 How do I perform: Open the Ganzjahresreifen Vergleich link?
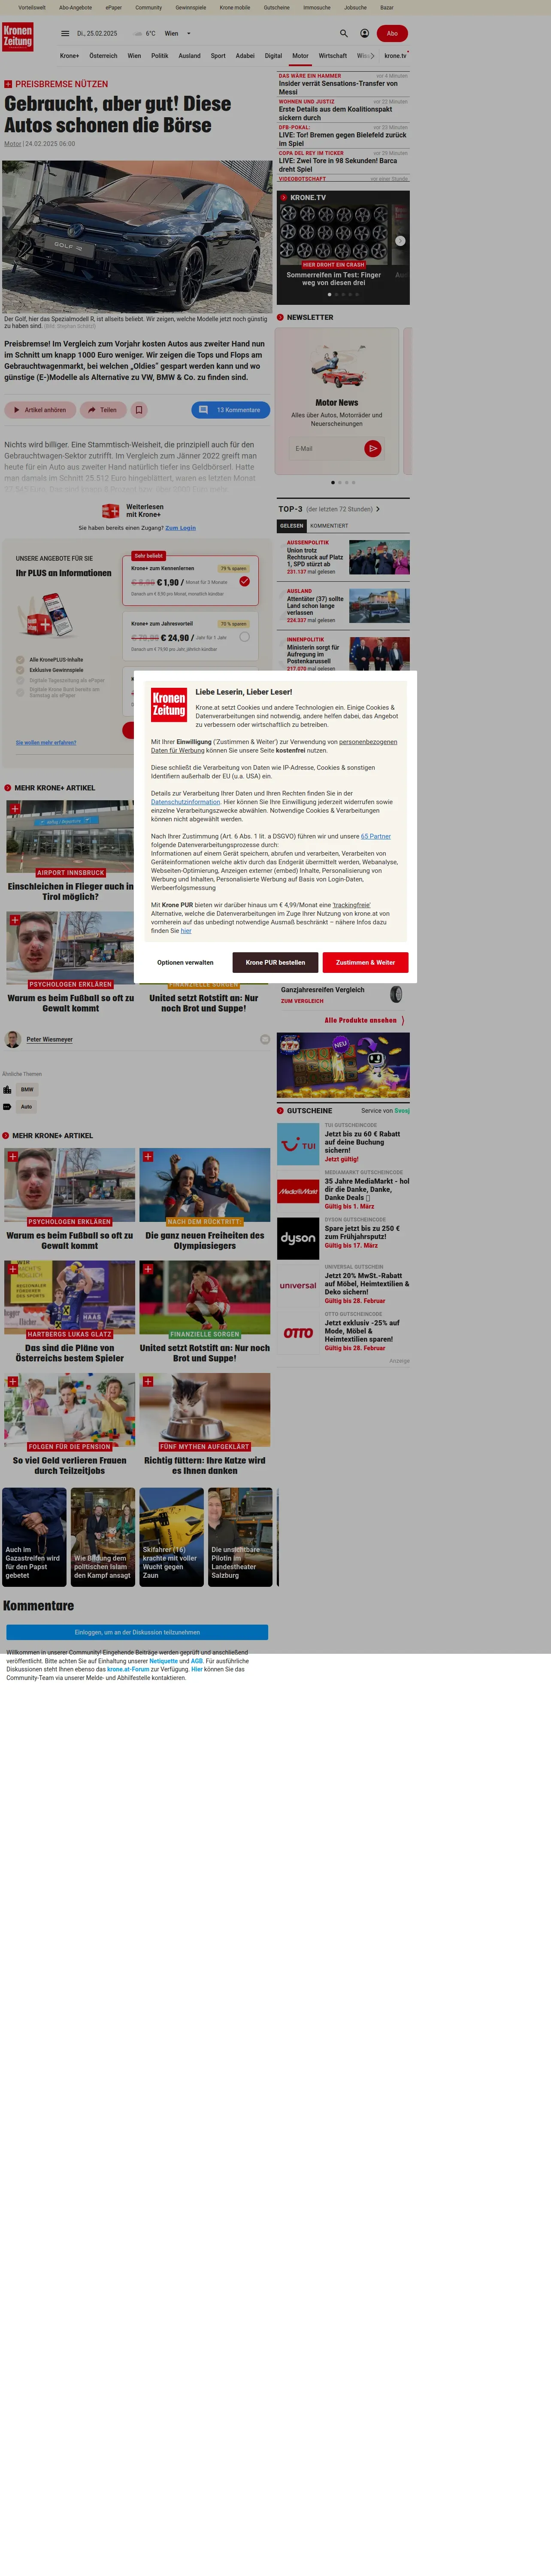323,989
